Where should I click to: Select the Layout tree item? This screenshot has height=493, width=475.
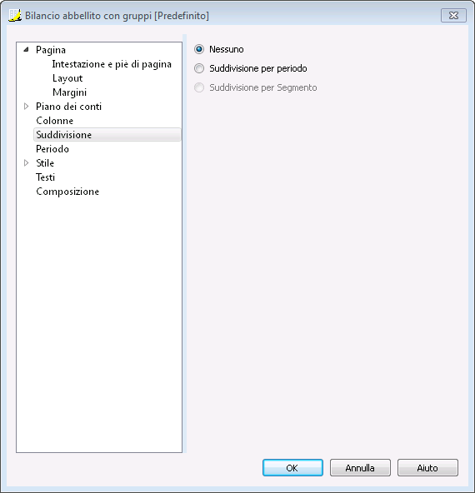point(67,78)
